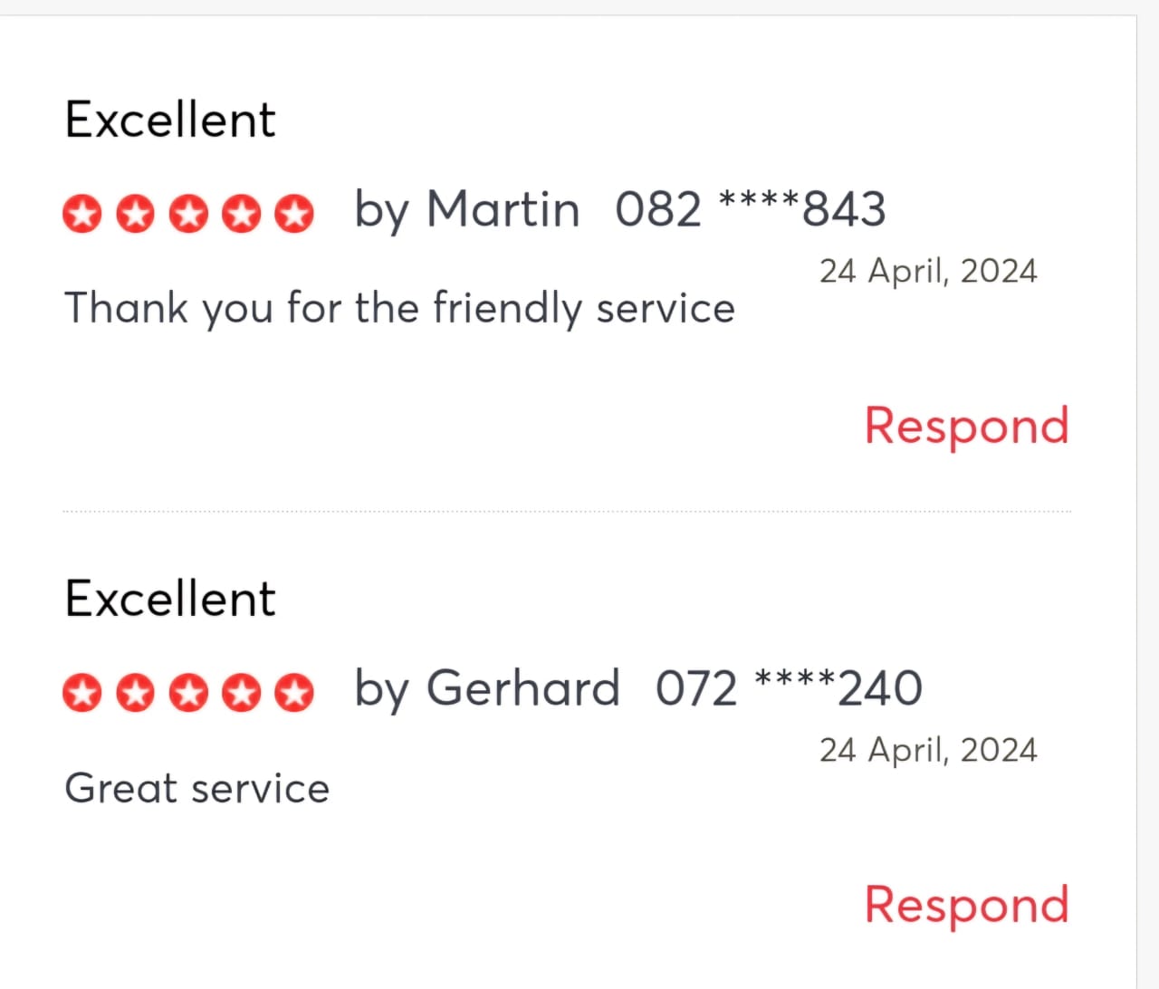
Task: Click the fifth star of Martin's rating
Action: 294,215
